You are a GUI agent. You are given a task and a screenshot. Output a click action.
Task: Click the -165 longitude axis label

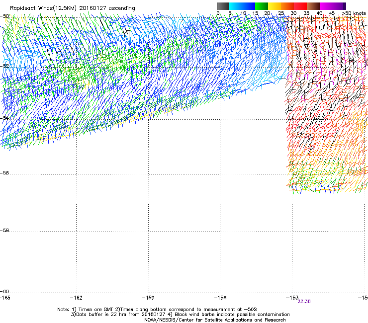click(x=5, y=298)
